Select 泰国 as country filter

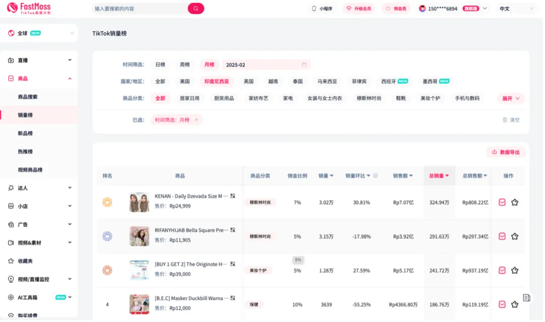pyautogui.click(x=298, y=82)
